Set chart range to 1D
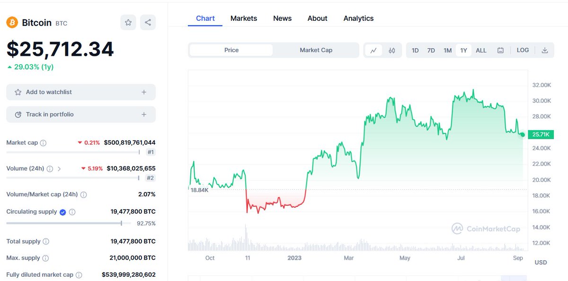The image size is (568, 281). (x=415, y=50)
